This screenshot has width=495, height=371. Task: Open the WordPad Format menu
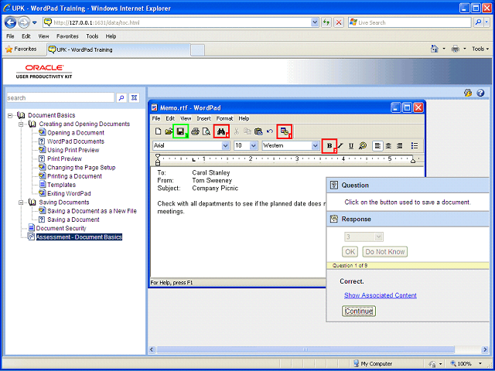[224, 118]
